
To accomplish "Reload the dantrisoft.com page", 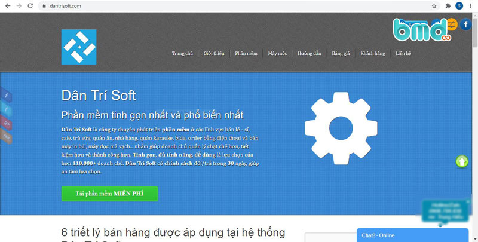I will (30, 6).
